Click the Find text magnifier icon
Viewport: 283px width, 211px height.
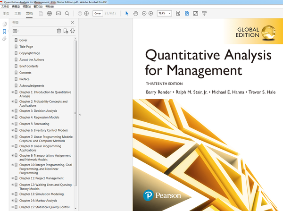coord(67,13)
